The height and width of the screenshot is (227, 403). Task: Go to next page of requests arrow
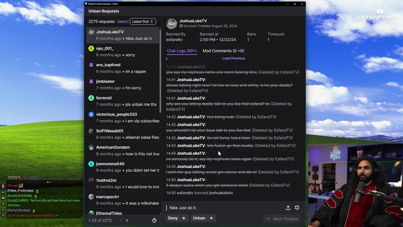click(127, 220)
